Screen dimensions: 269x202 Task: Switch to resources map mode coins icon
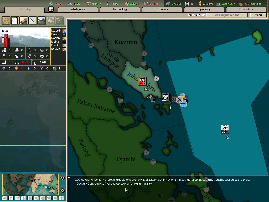click(x=30, y=198)
